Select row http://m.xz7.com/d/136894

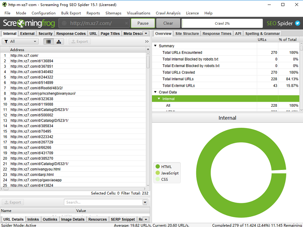pos(73,61)
